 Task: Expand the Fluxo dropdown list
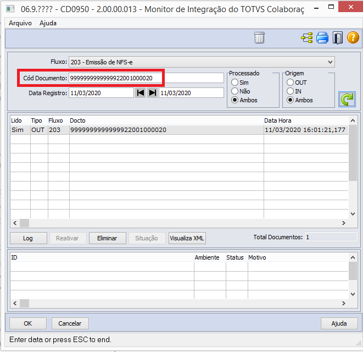click(330, 62)
